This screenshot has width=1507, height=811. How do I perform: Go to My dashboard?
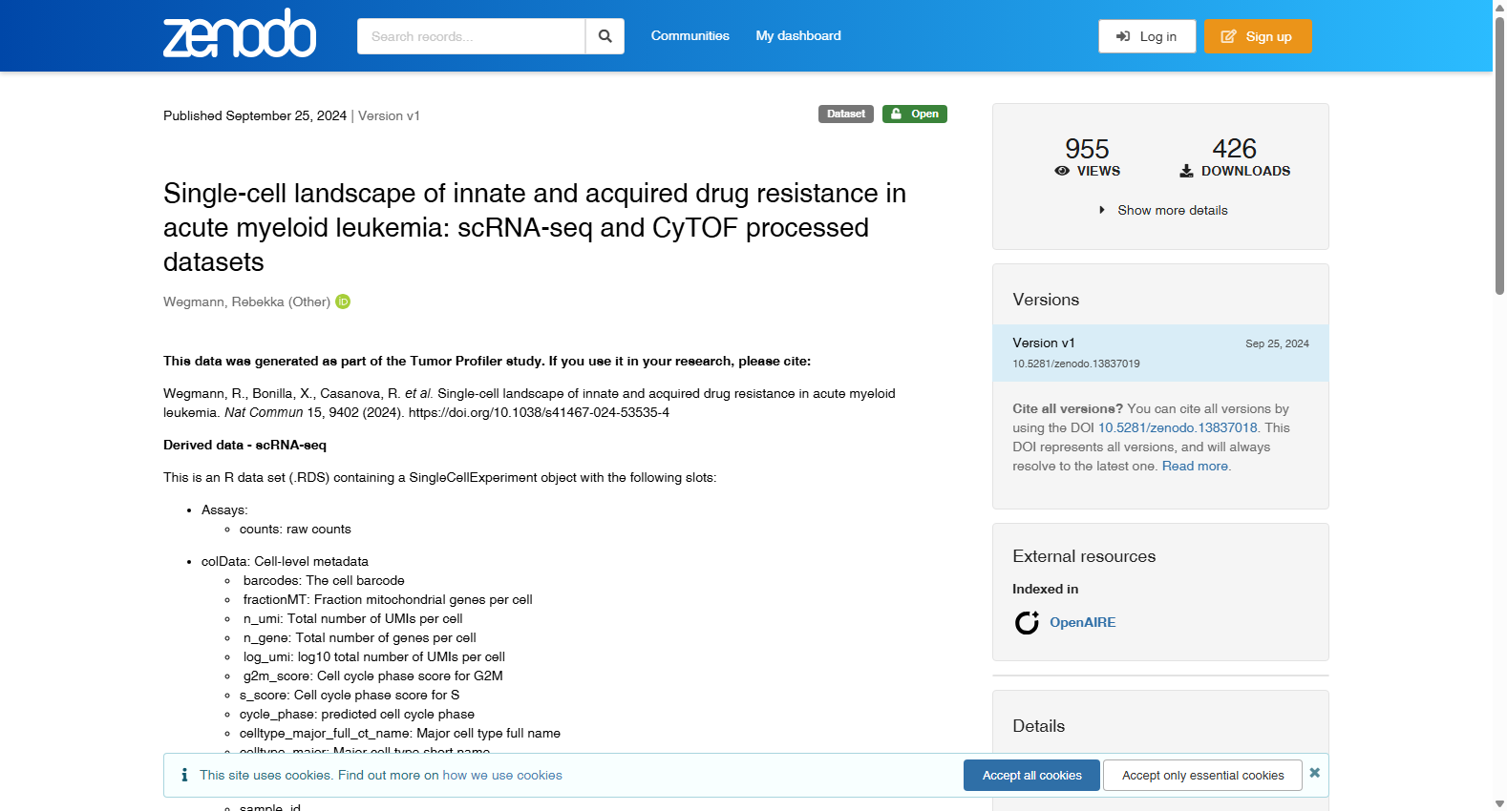click(x=798, y=35)
